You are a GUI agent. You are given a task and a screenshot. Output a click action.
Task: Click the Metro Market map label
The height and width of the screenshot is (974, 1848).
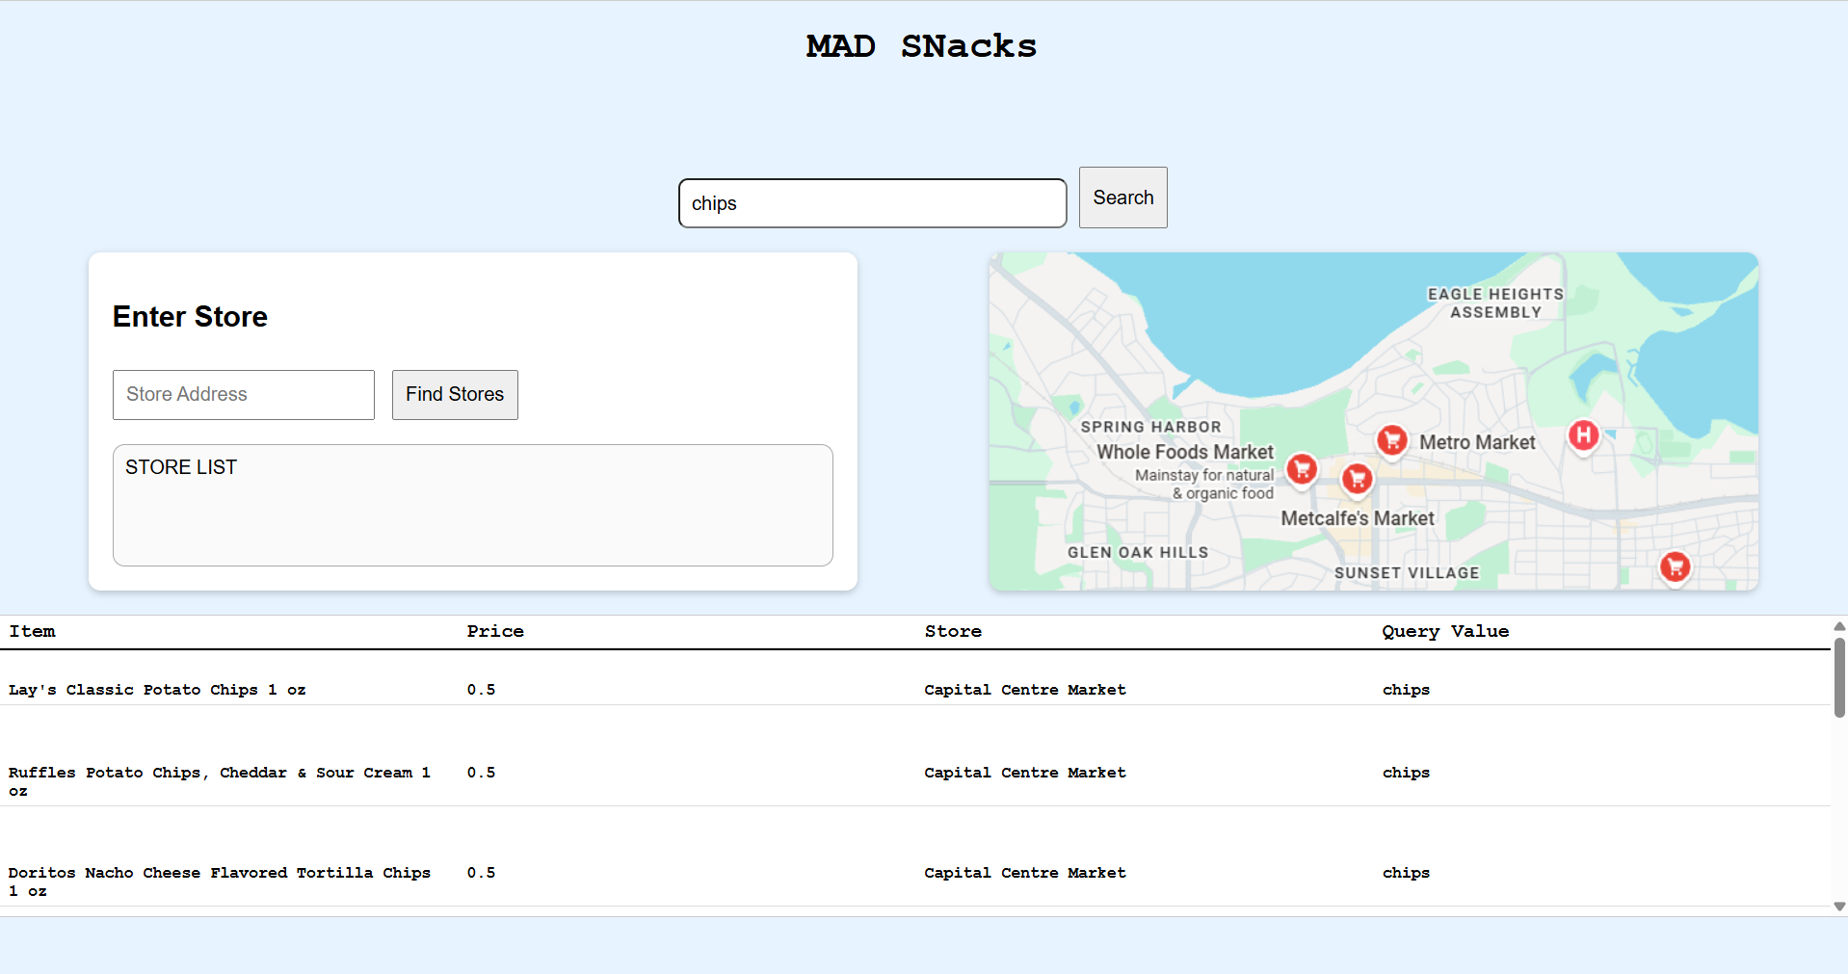point(1477,442)
